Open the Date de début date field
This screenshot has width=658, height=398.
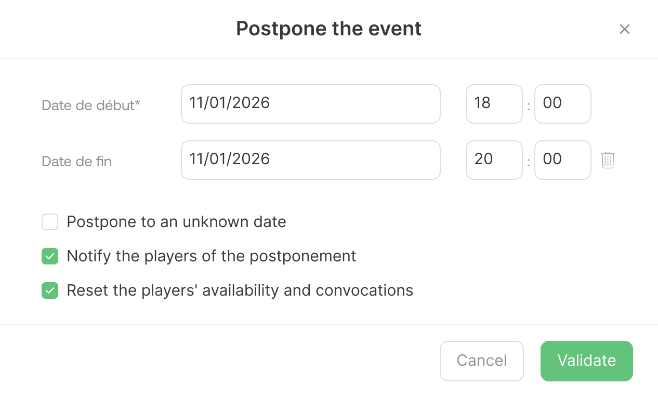310,104
